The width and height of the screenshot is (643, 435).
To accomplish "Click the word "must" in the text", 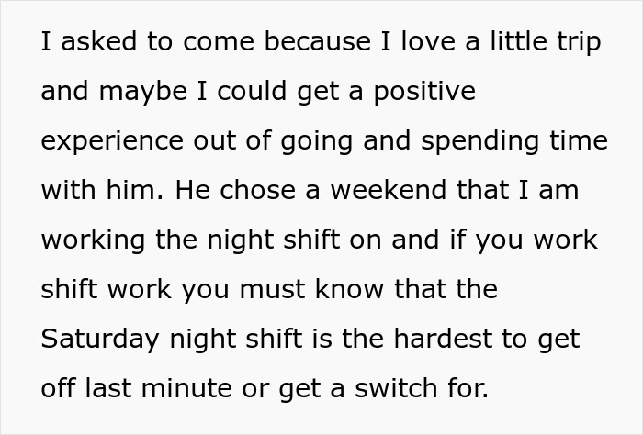I will [272, 290].
